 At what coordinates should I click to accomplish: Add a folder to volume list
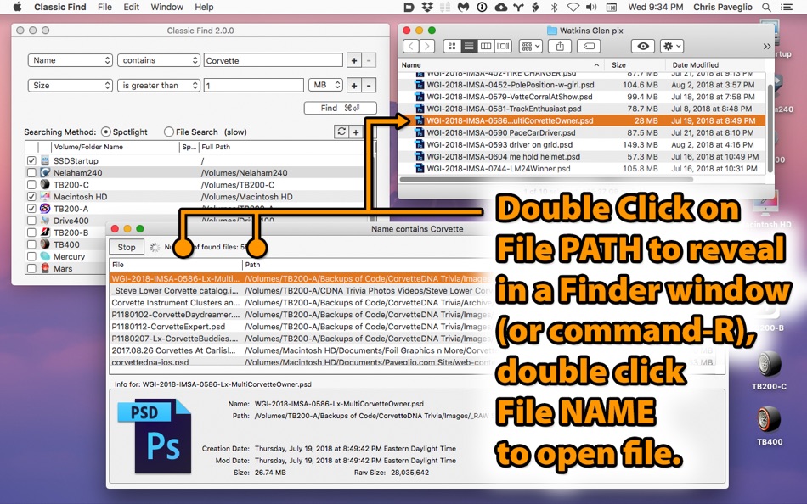coord(356,132)
